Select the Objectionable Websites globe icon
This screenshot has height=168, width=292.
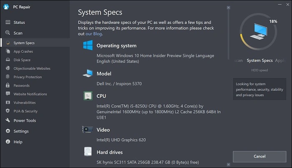pyautogui.click(x=8, y=69)
